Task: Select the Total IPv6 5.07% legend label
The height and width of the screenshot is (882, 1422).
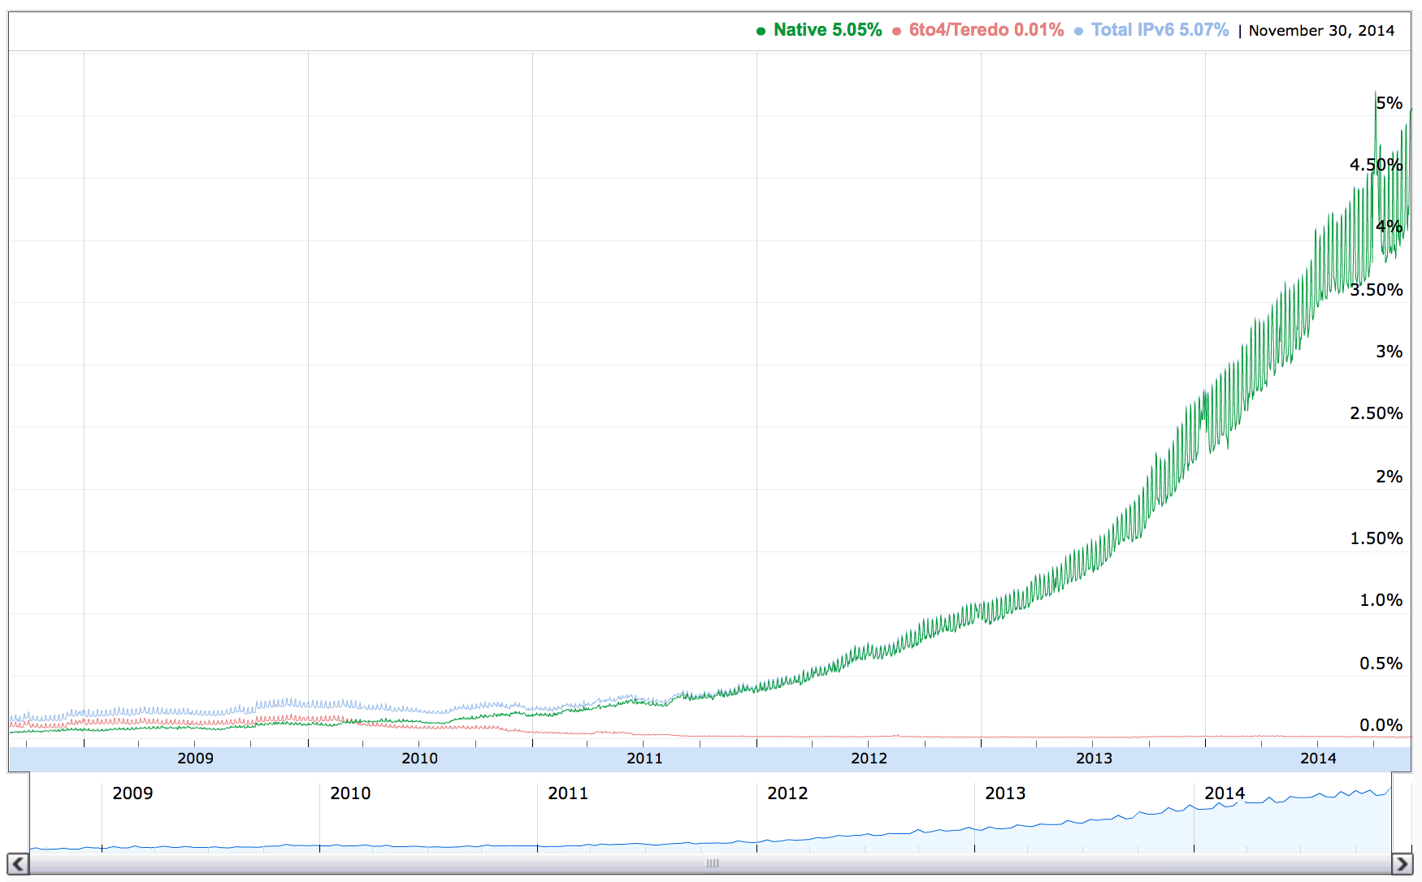Action: pyautogui.click(x=1160, y=30)
